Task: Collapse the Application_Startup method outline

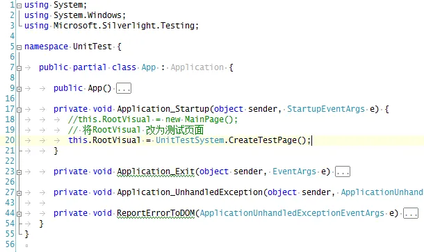Action: pos(19,110)
